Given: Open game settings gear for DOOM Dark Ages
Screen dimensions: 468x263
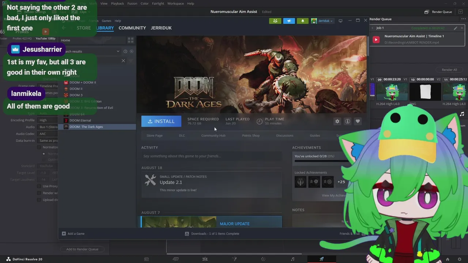Looking at the screenshot, I should click(x=337, y=121).
